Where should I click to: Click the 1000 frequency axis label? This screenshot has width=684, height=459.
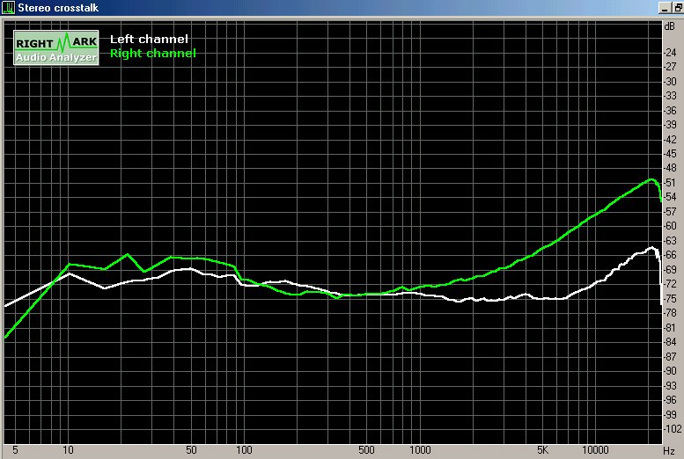pyautogui.click(x=420, y=450)
